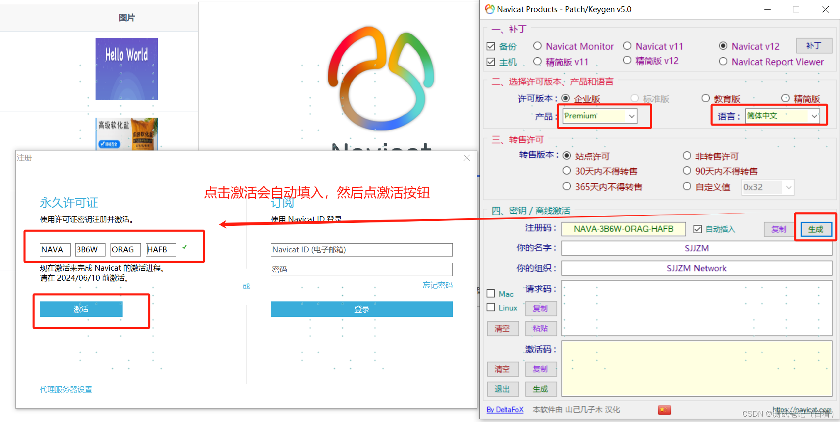Click the 图片 column header
This screenshot has width=840, height=422.
(127, 18)
